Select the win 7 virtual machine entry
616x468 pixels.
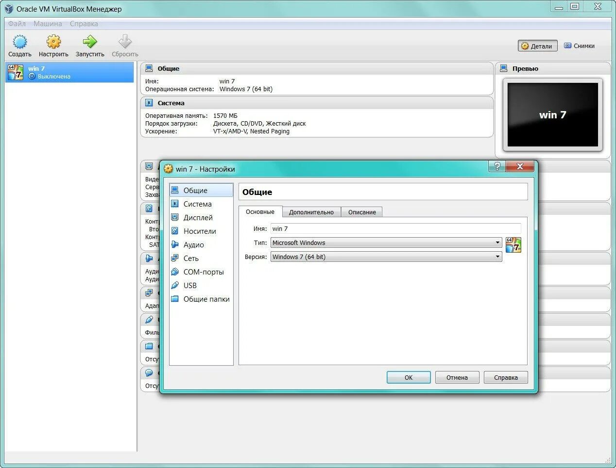pos(69,72)
